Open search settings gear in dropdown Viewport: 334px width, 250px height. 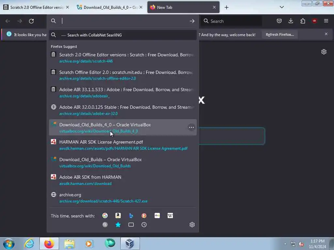[192, 225]
